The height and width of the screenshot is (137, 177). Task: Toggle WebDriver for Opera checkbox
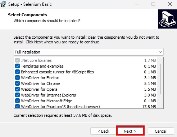(17, 89)
